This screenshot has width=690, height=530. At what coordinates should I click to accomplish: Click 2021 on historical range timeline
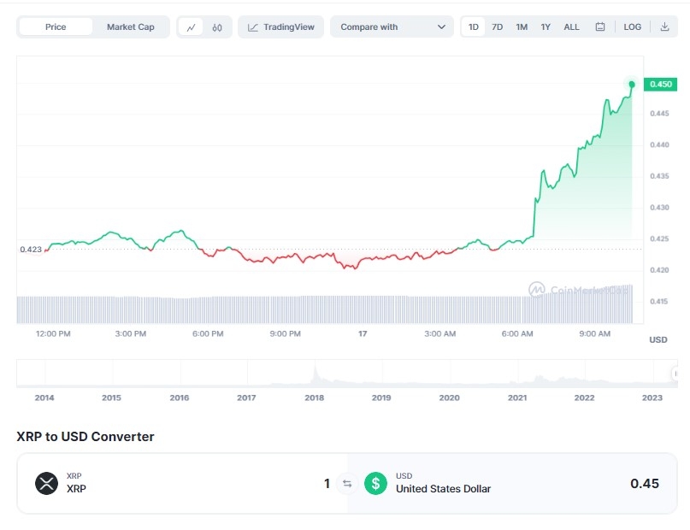click(x=517, y=397)
